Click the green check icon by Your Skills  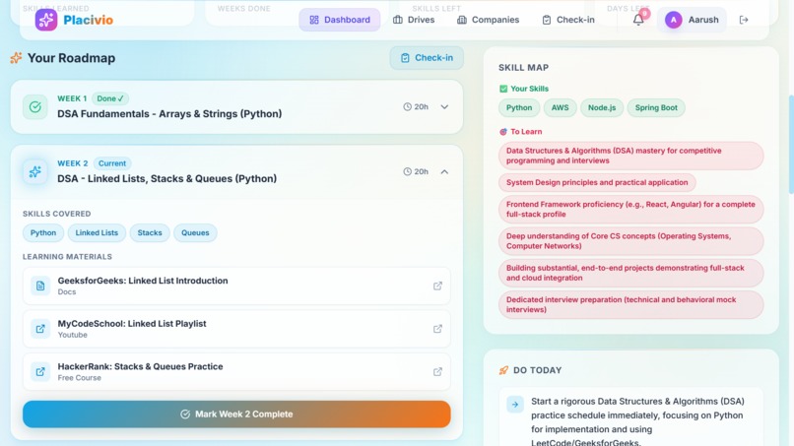coord(503,89)
